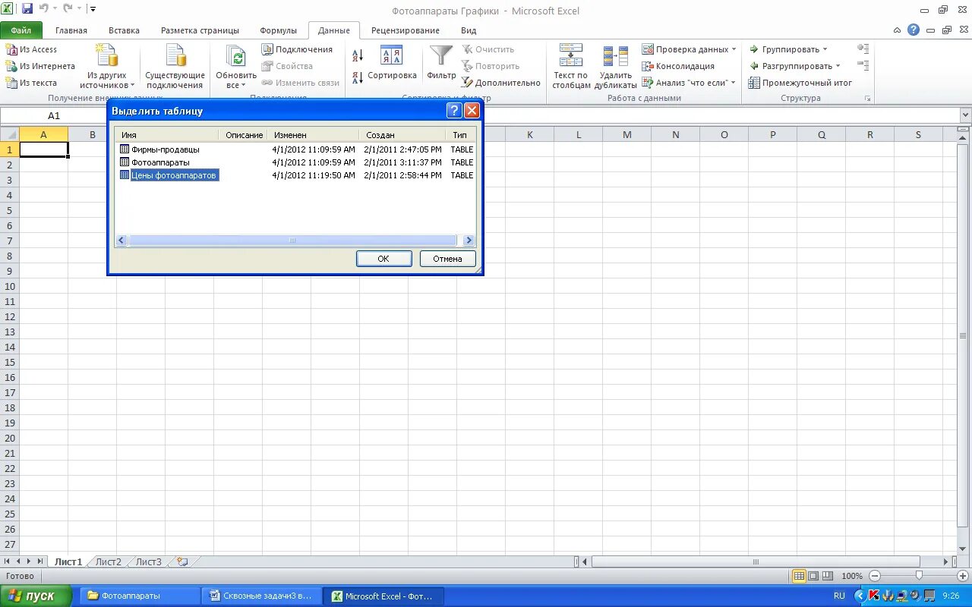Switch to the Home (Главная) tab

coord(71,30)
